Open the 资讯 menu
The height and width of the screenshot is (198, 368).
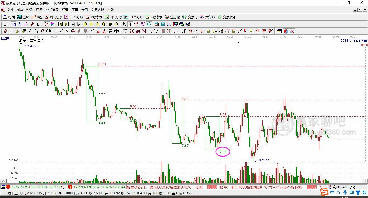coord(30,10)
